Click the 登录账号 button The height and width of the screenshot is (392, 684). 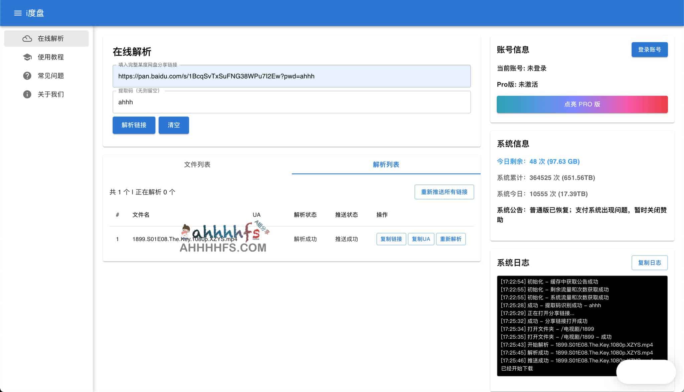[x=649, y=49]
